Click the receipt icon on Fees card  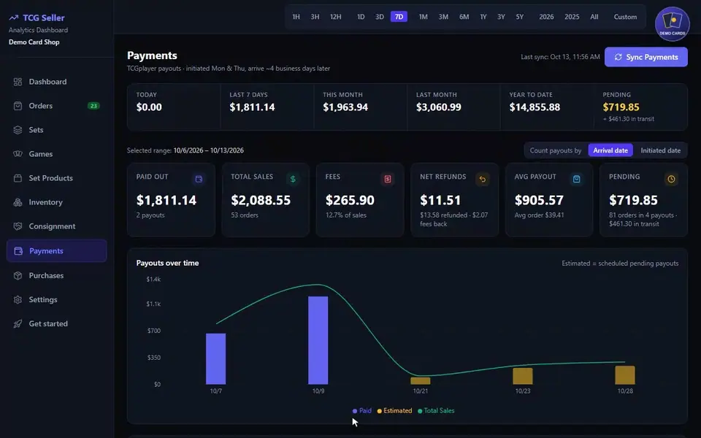(x=388, y=180)
